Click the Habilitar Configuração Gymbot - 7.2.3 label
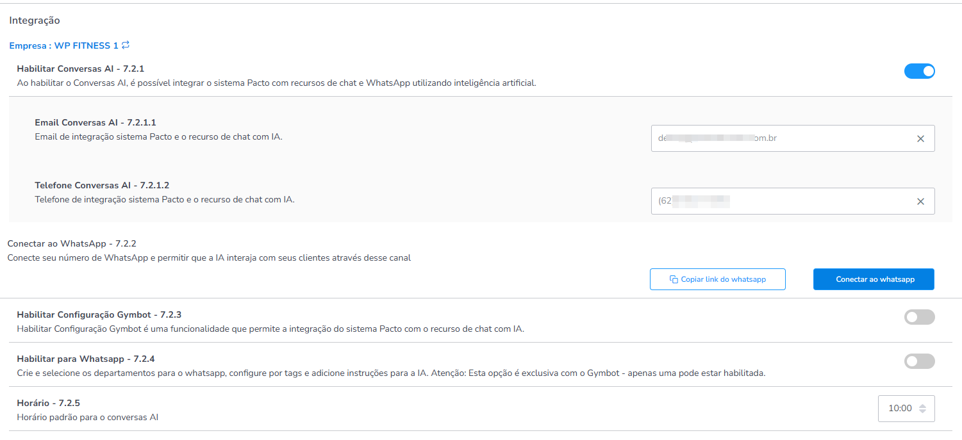Viewport: 962px width, 440px height. (x=99, y=314)
